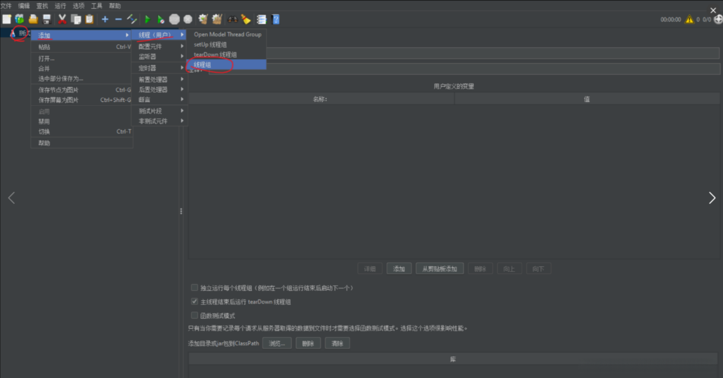This screenshot has width=723, height=378.
Task: Uncheck 主线程结束后运行 tearDown 线程组
Action: 194,301
